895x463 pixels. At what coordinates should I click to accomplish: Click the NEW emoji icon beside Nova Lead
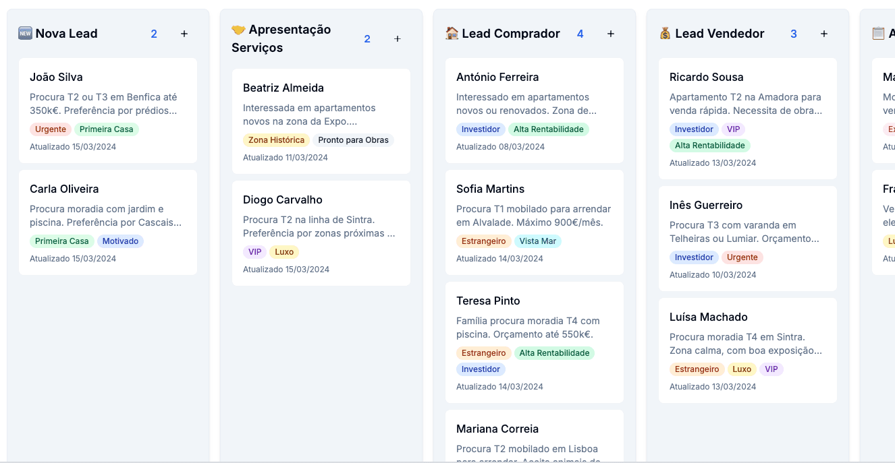coord(25,34)
